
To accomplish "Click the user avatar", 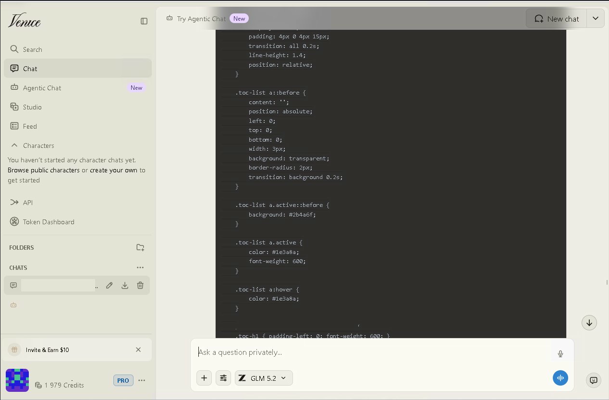I will pyautogui.click(x=17, y=380).
